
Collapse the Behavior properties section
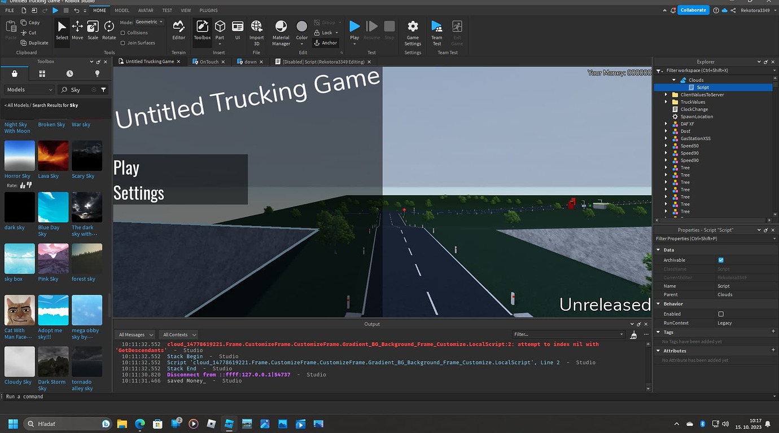click(x=658, y=304)
